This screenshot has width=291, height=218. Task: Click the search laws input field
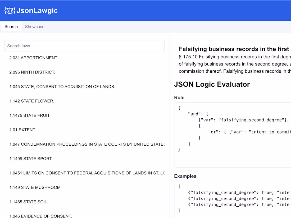(84, 46)
